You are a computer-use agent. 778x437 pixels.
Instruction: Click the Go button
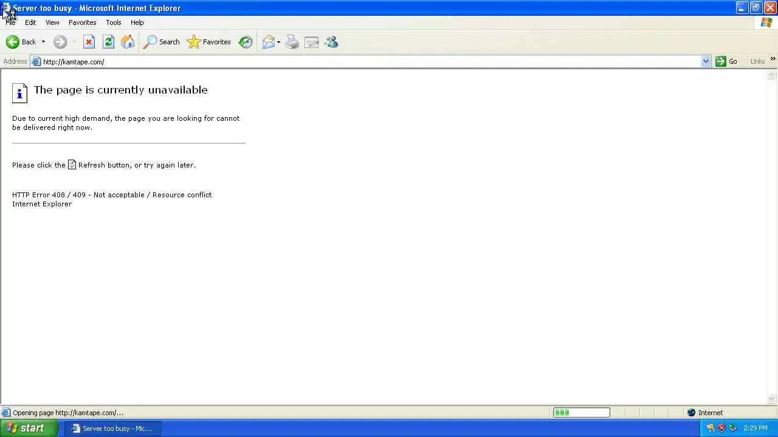click(x=727, y=61)
